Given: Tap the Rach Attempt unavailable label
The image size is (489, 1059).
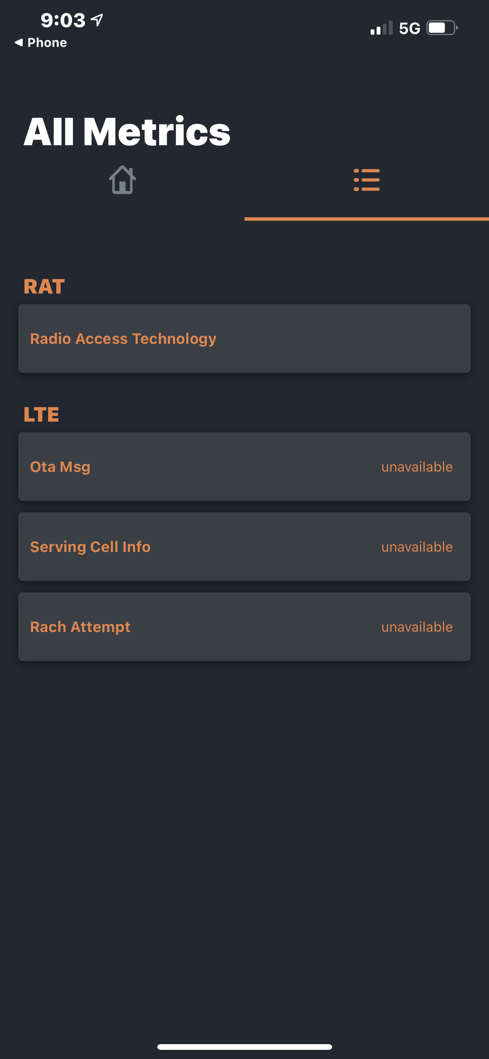Looking at the screenshot, I should click(416, 627).
